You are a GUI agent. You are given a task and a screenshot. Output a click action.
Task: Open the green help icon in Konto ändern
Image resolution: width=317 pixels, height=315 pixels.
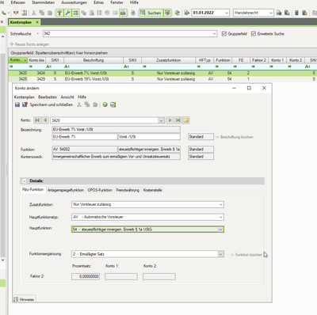point(105,104)
